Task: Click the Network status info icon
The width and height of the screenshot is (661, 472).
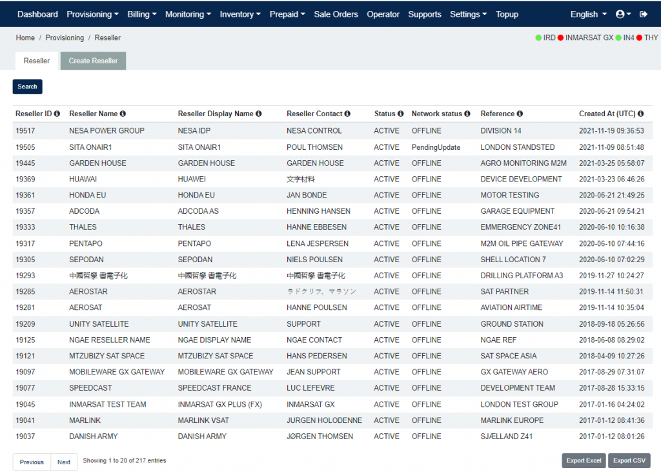Action: coord(467,114)
